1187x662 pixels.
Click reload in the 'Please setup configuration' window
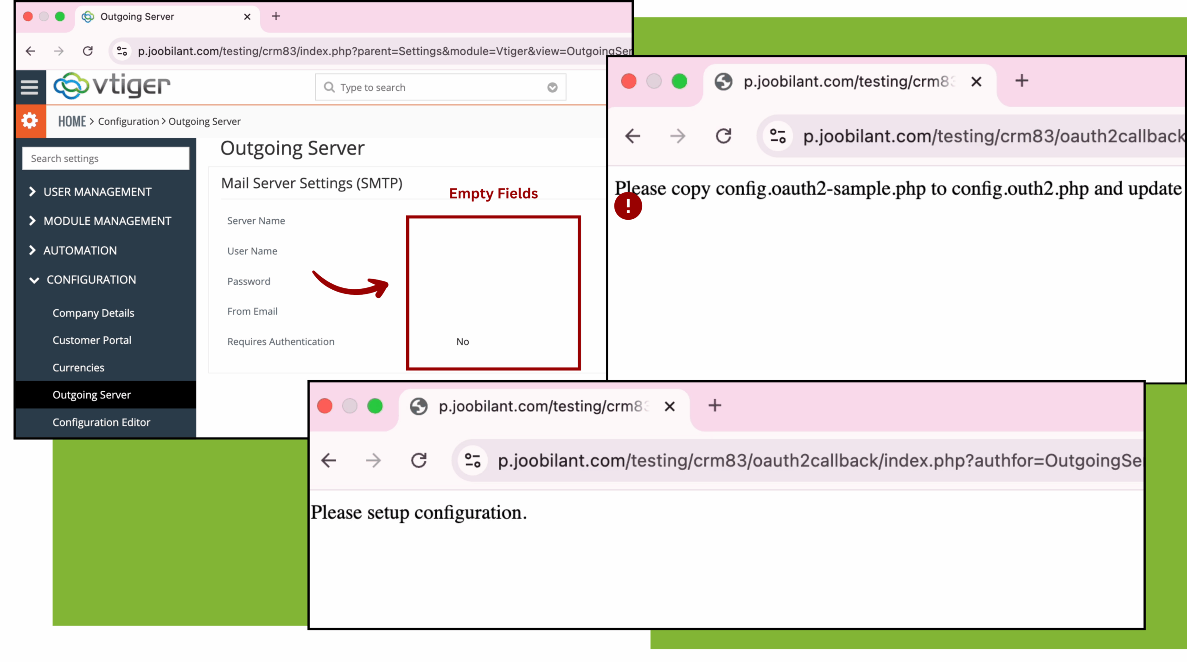click(x=419, y=460)
